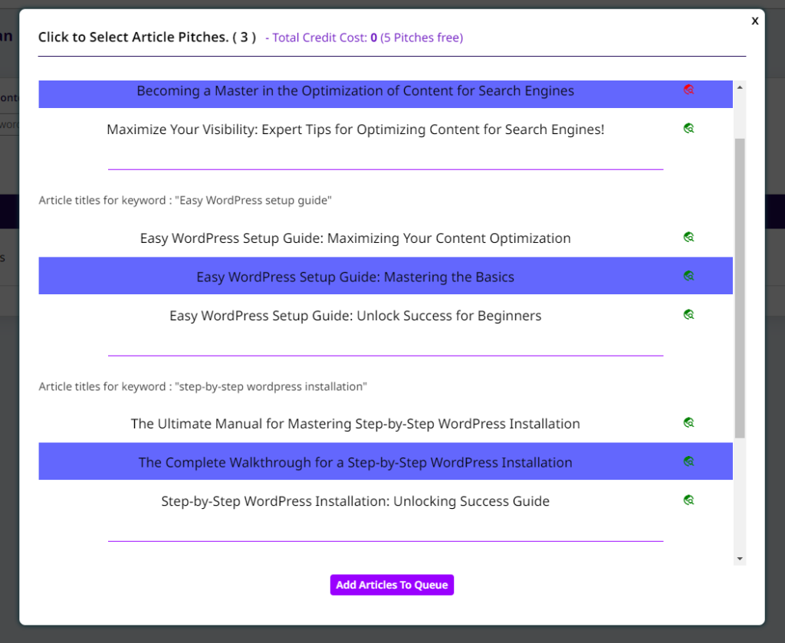Screen dimensions: 785x643
Task: Select 'Easy WordPress Setup Guide: Unlock Success for Beginners'
Action: 355,316
